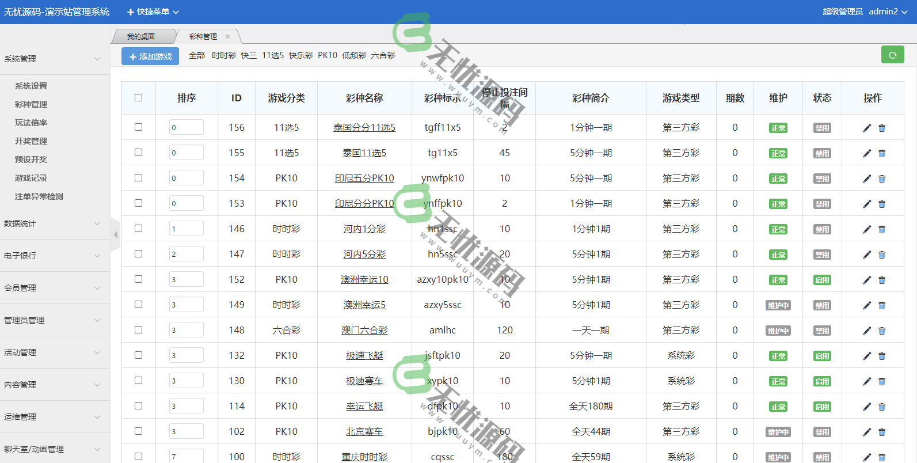Filter games by PK10 category
Screen dimensions: 917x463
pos(328,55)
